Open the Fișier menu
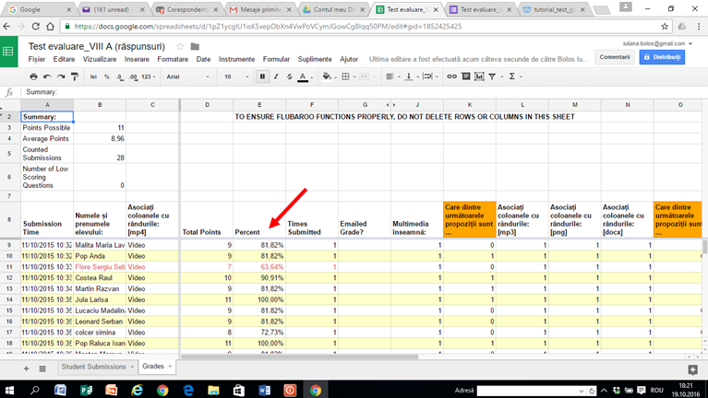 coord(37,59)
